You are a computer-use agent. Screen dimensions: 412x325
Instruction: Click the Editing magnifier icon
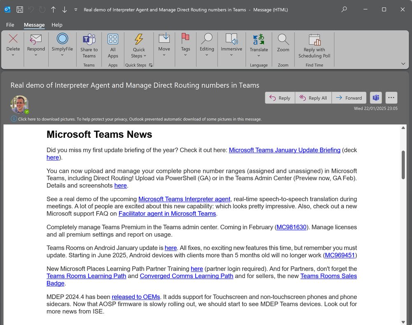[x=207, y=39]
